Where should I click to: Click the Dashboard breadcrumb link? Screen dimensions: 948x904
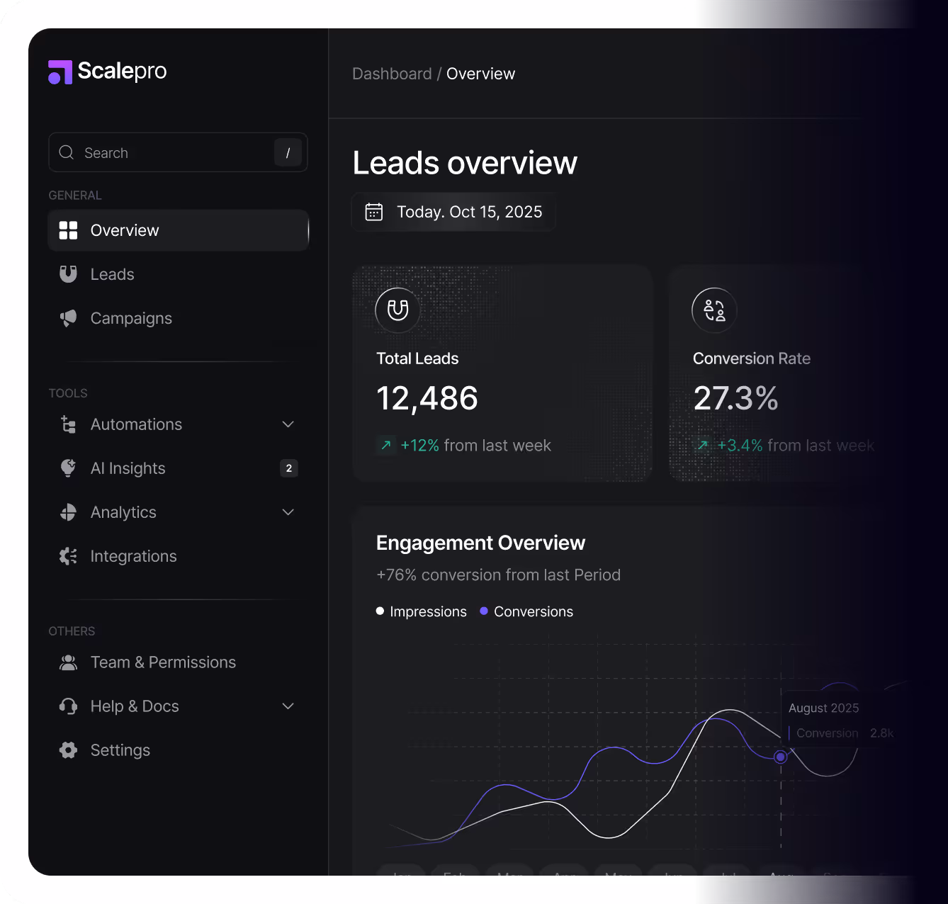[x=392, y=73]
